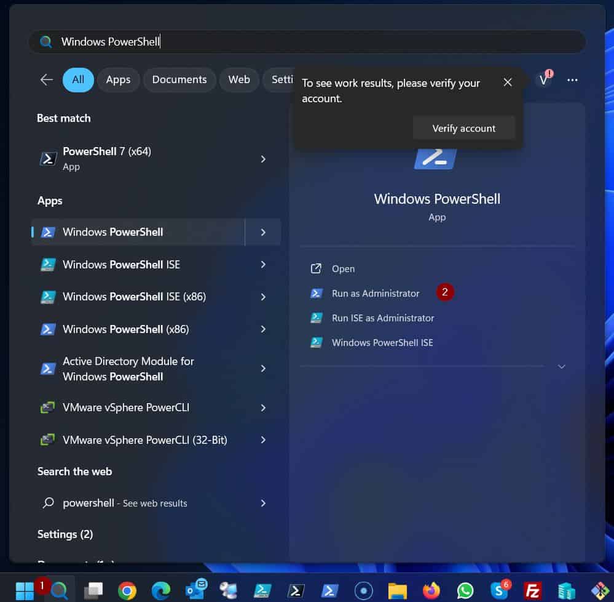This screenshot has height=602, width=614.
Task: Expand more actions with the down chevron
Action: [x=561, y=366]
